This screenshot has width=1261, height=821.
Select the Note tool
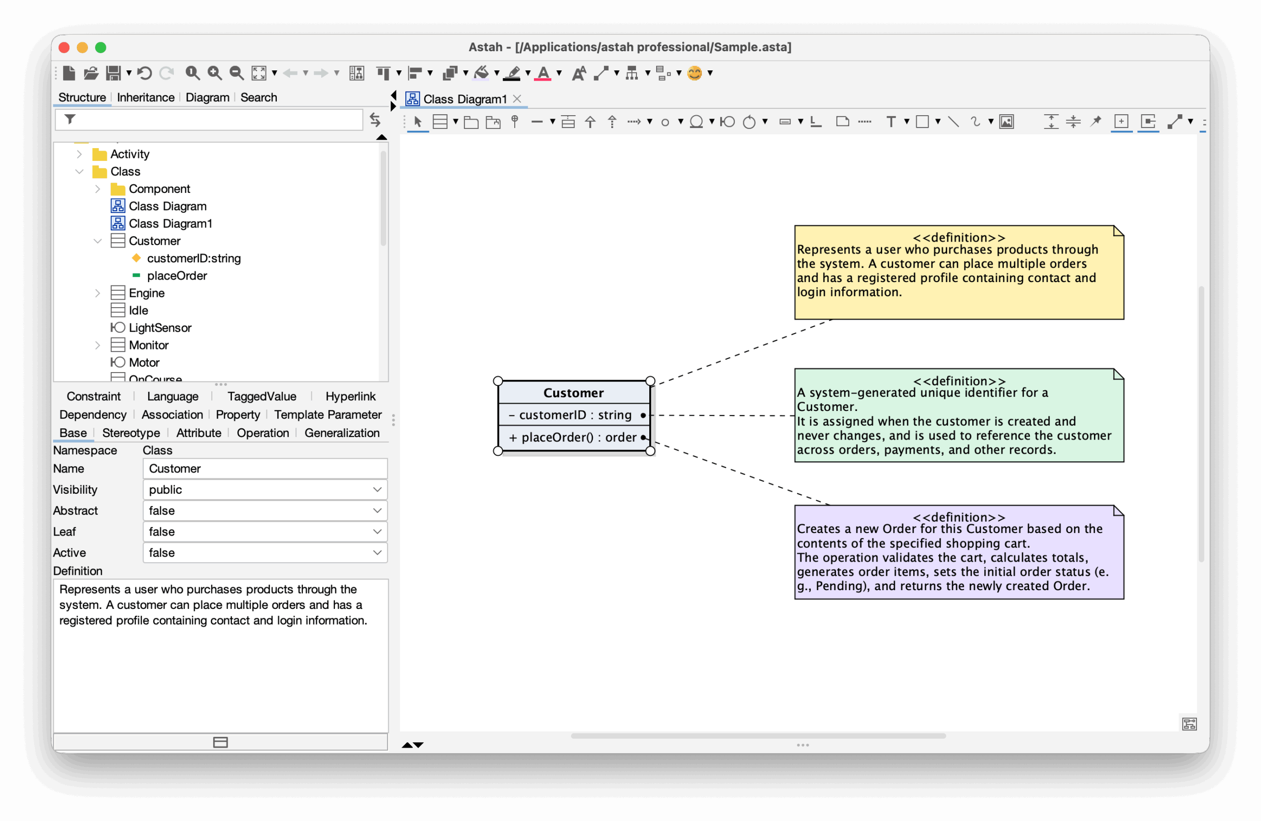coord(842,121)
